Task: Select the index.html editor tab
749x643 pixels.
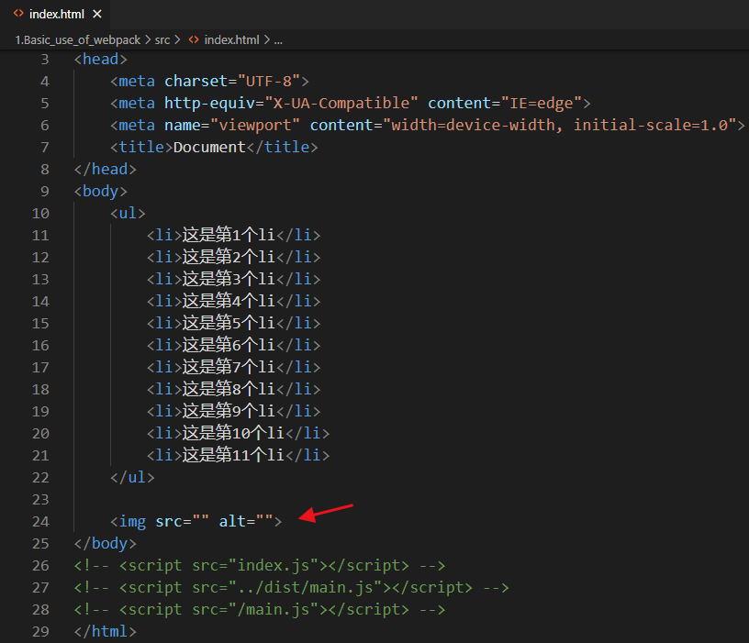Action: [x=55, y=14]
